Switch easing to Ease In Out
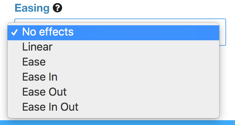 113,107
